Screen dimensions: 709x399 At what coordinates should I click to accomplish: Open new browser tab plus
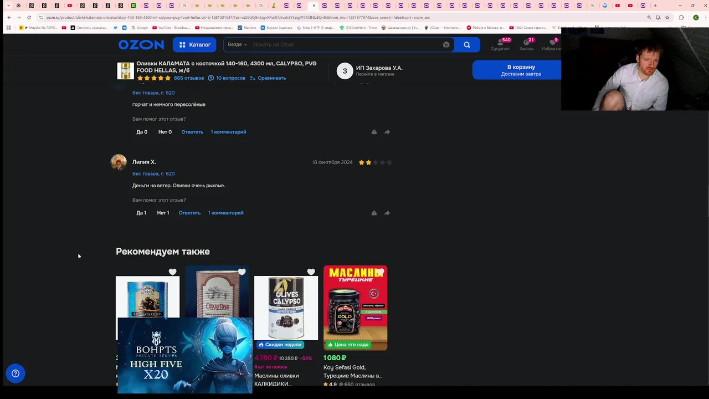(x=655, y=6)
